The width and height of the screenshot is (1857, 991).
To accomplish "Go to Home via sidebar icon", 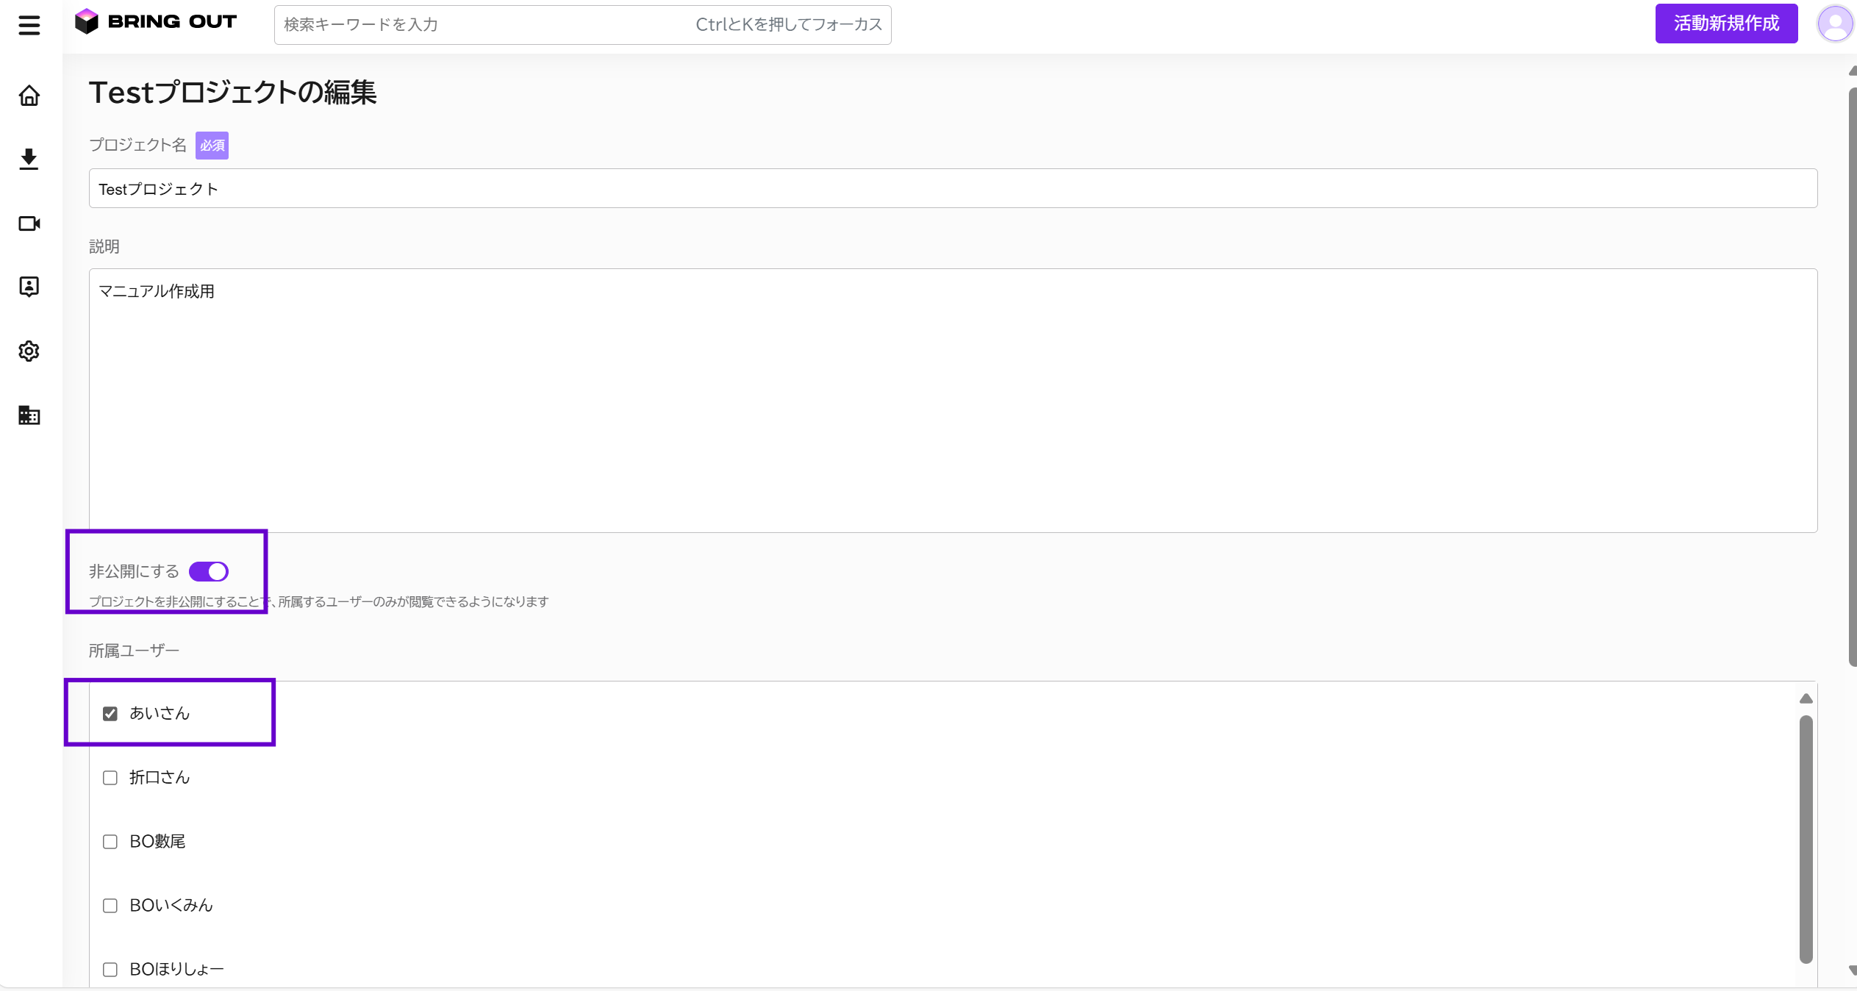I will (x=29, y=96).
